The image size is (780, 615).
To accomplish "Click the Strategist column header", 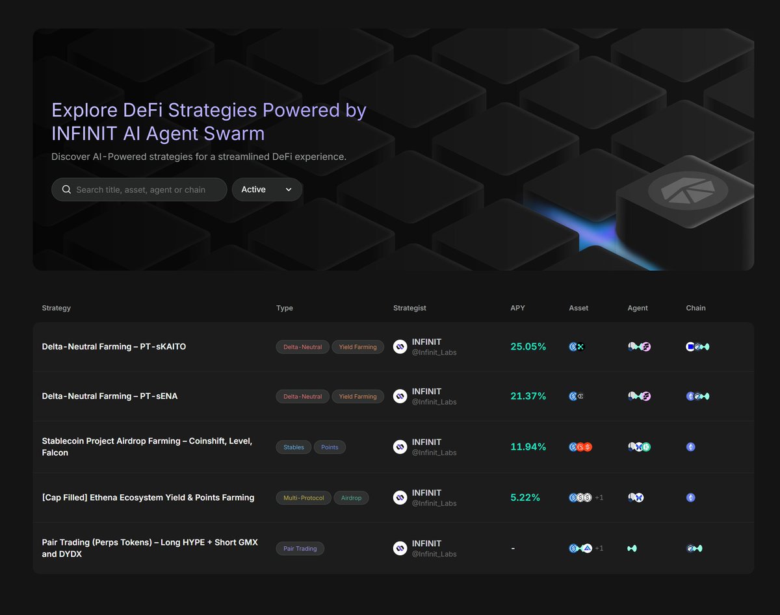I will 409,308.
